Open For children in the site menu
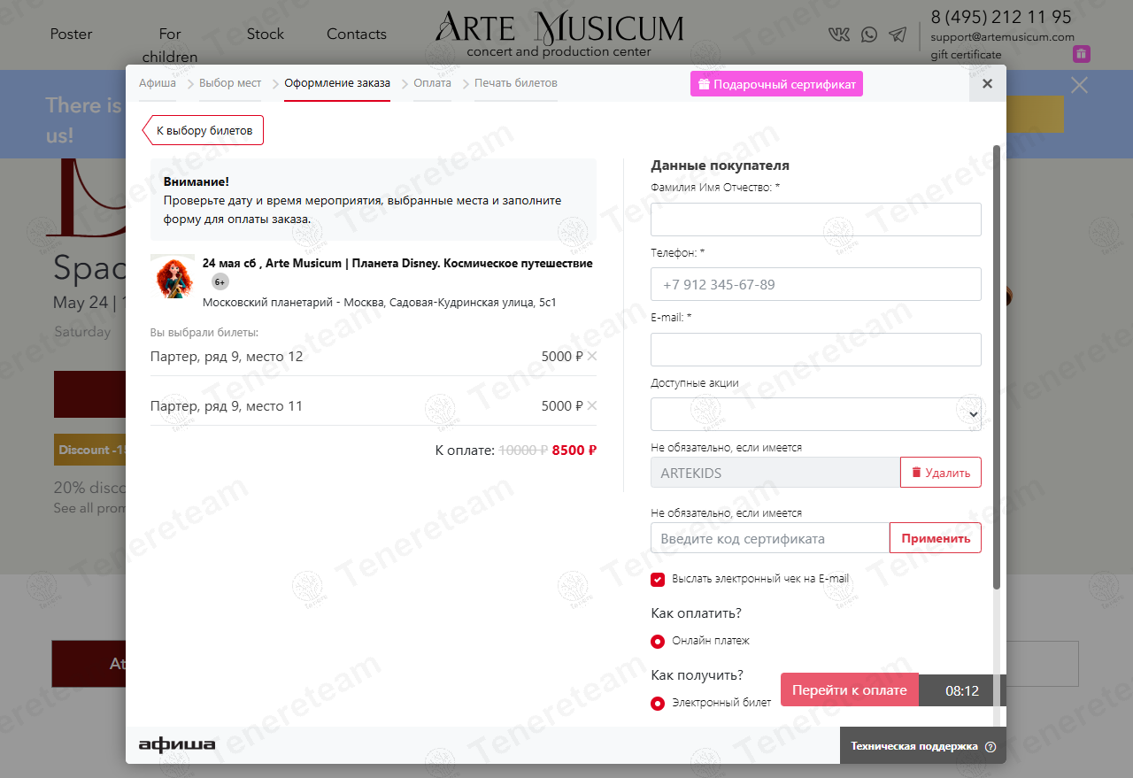The width and height of the screenshot is (1133, 778). pos(170,45)
